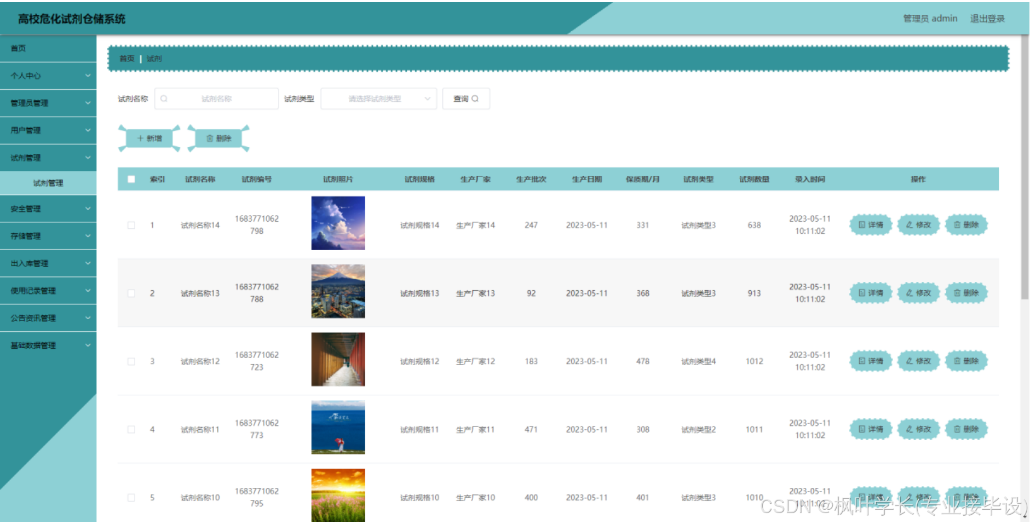Image resolution: width=1030 pixels, height=524 pixels.
Task: Expand the 用户管理 sidebar menu
Action: tap(48, 130)
